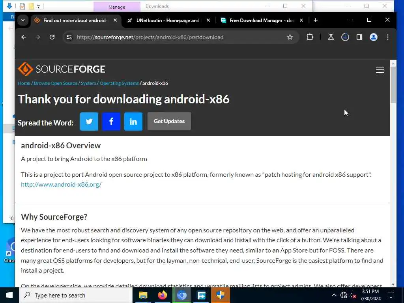Open Chrome three-dot menu
This screenshot has height=303, width=404.
coord(387,37)
